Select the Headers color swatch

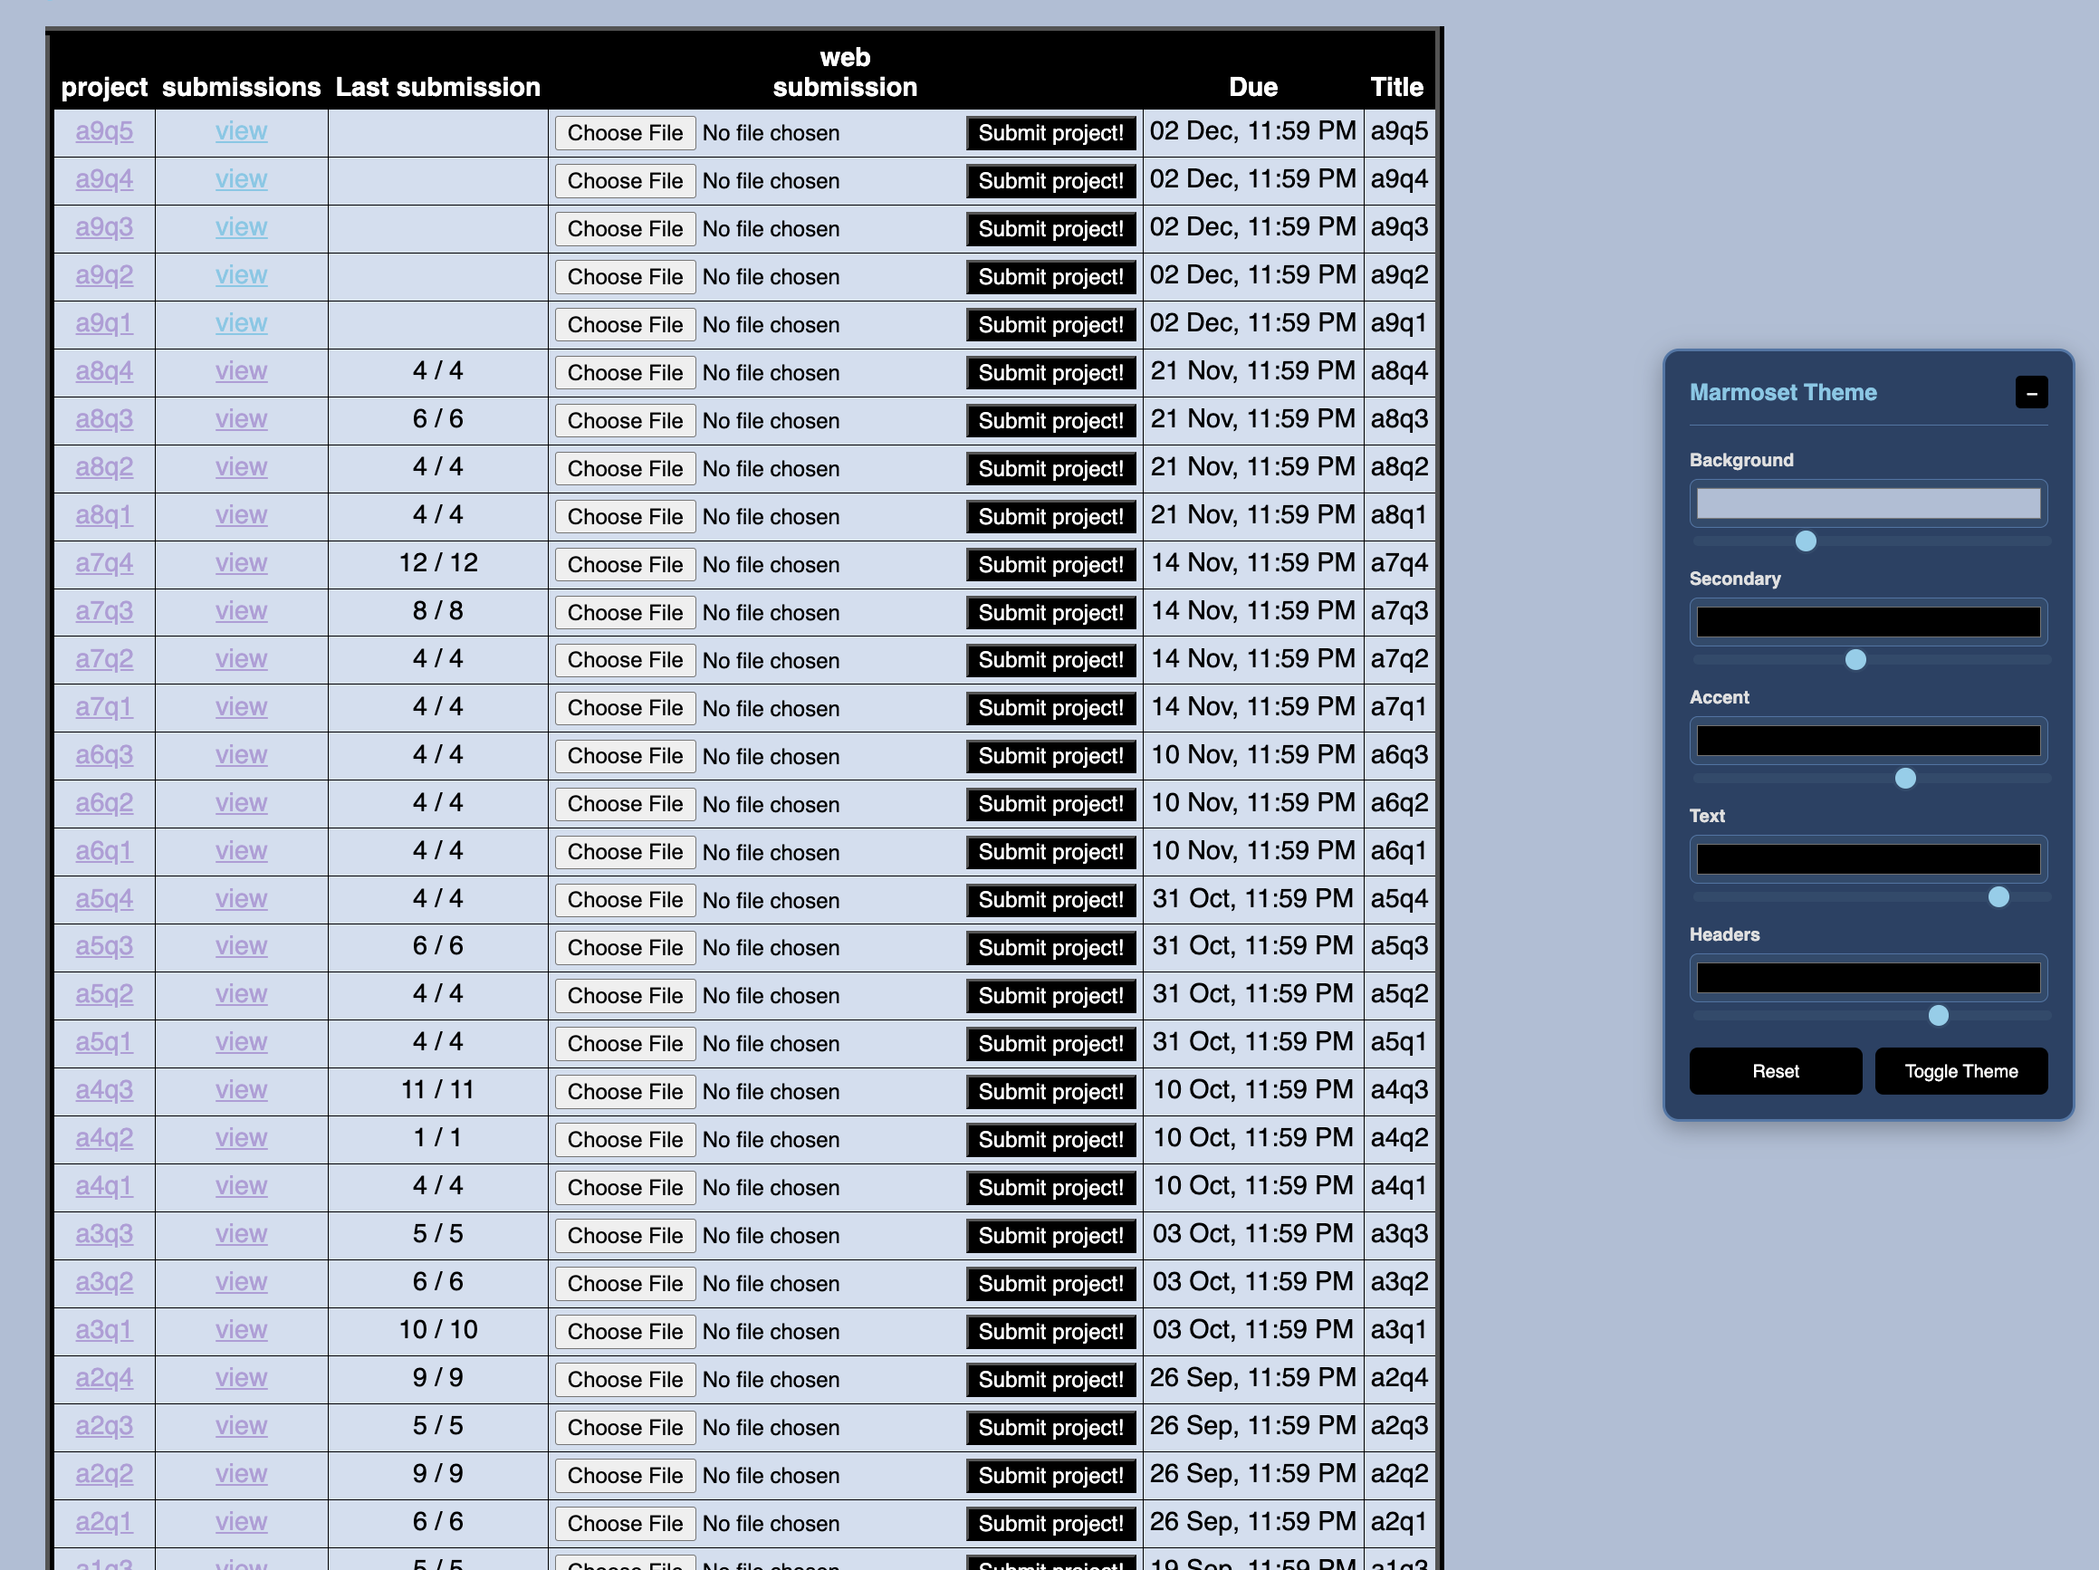point(1867,977)
